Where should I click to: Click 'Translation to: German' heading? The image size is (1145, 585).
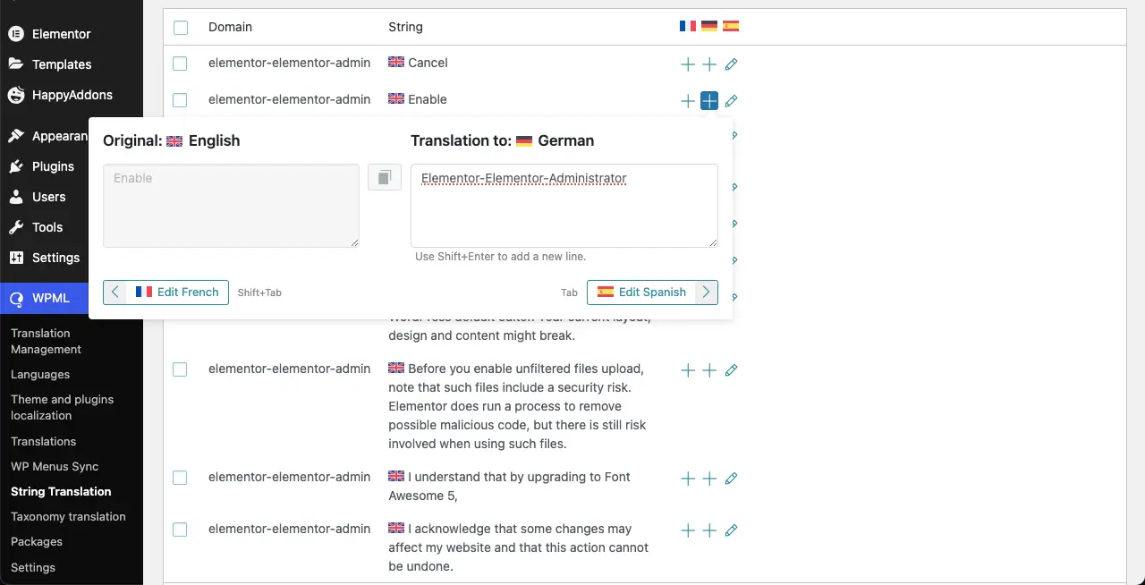point(502,140)
